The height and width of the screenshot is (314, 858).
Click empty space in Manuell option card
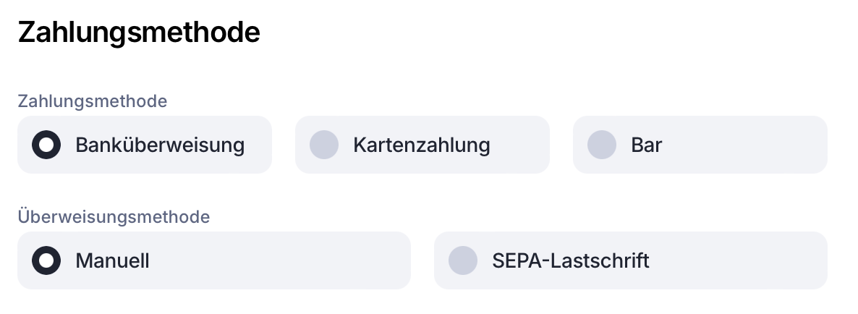tap(289, 260)
